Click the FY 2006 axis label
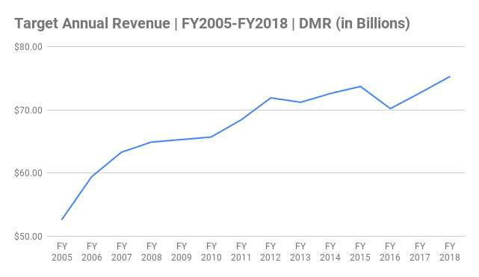This screenshot has width=479, height=277. click(92, 252)
